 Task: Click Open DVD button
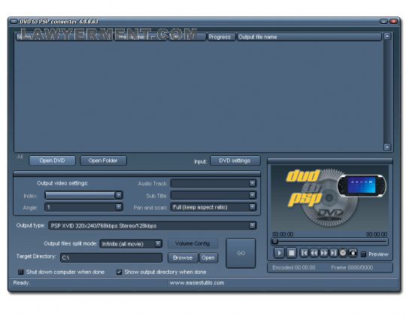[53, 161]
